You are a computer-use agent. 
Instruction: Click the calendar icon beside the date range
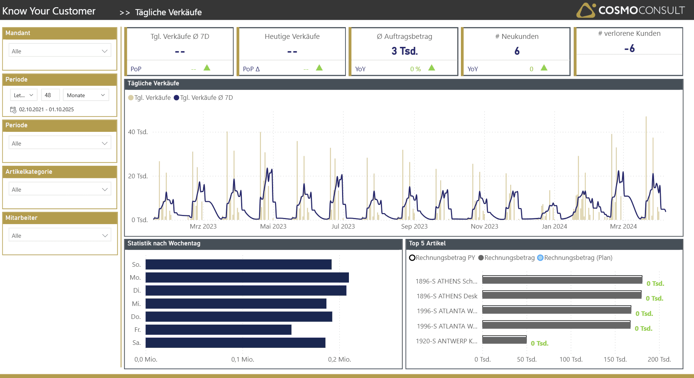click(13, 110)
